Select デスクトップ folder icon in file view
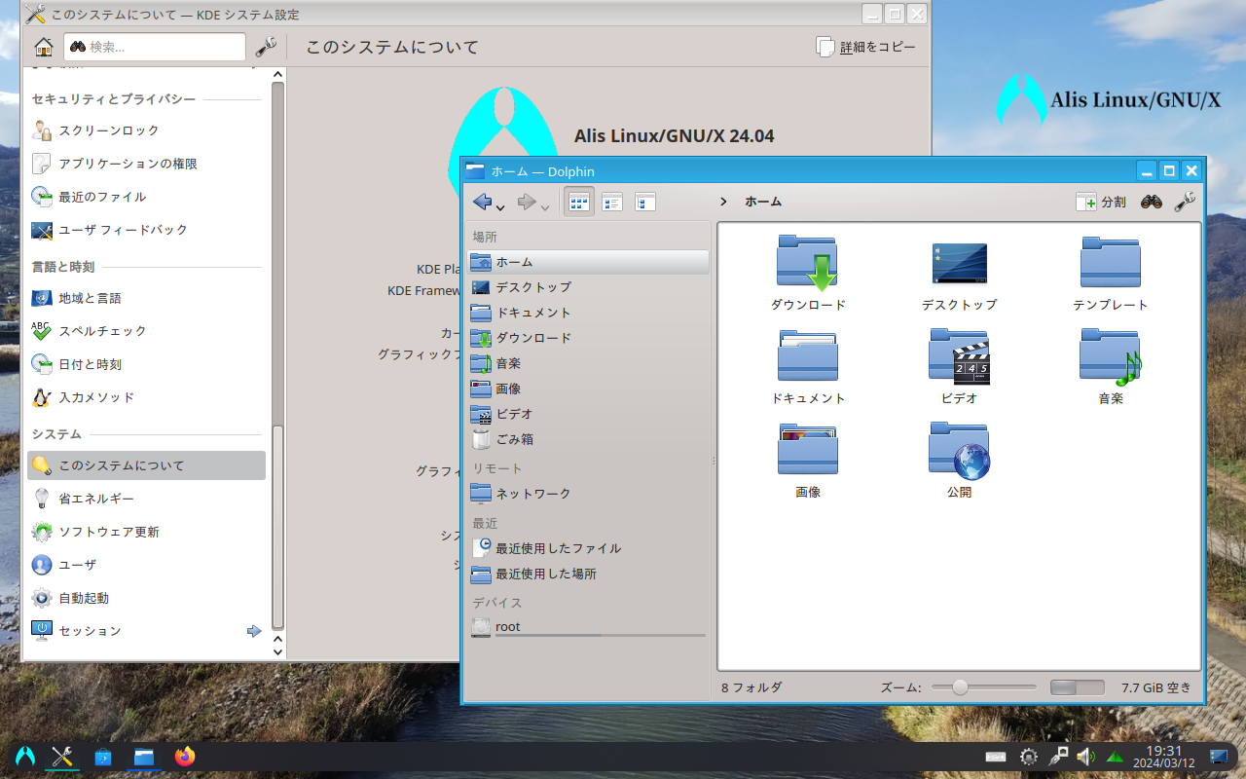 [x=960, y=263]
